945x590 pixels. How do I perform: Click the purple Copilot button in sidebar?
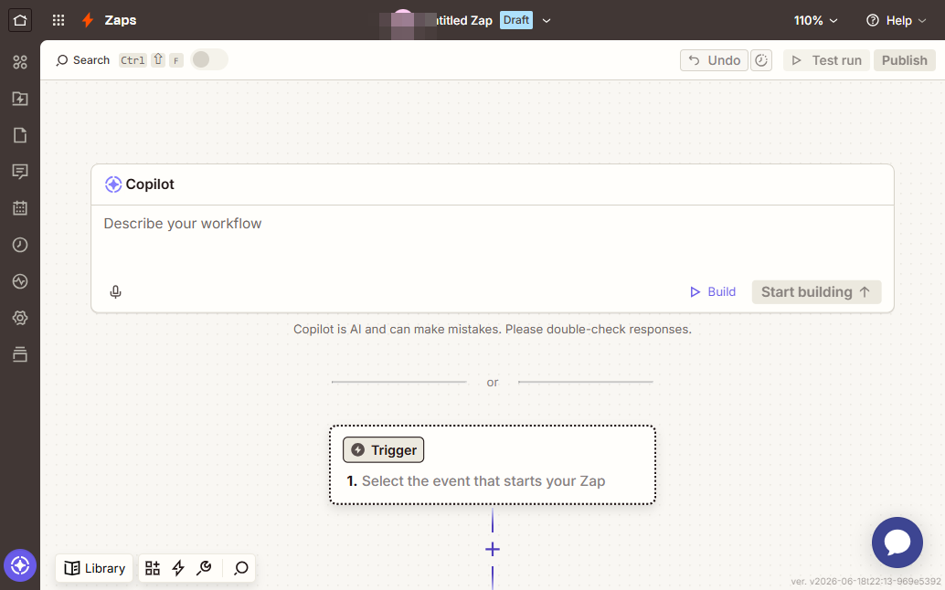(20, 565)
